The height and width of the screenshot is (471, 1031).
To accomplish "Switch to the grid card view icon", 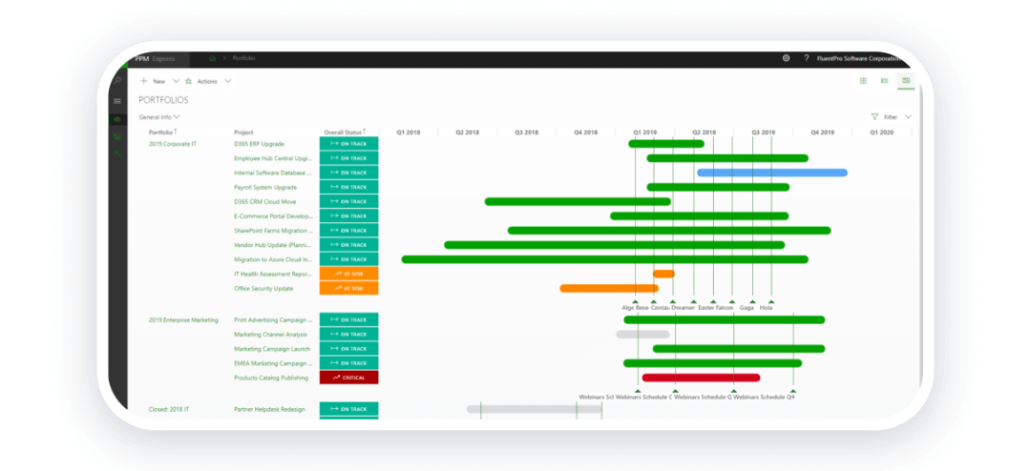I will pyautogui.click(x=863, y=81).
